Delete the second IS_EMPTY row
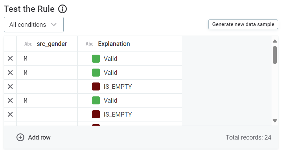The image size is (282, 150). pyautogui.click(x=10, y=114)
